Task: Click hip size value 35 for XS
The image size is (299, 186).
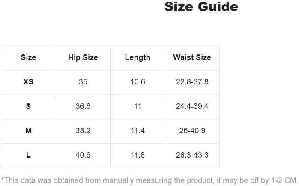Action: [83, 81]
